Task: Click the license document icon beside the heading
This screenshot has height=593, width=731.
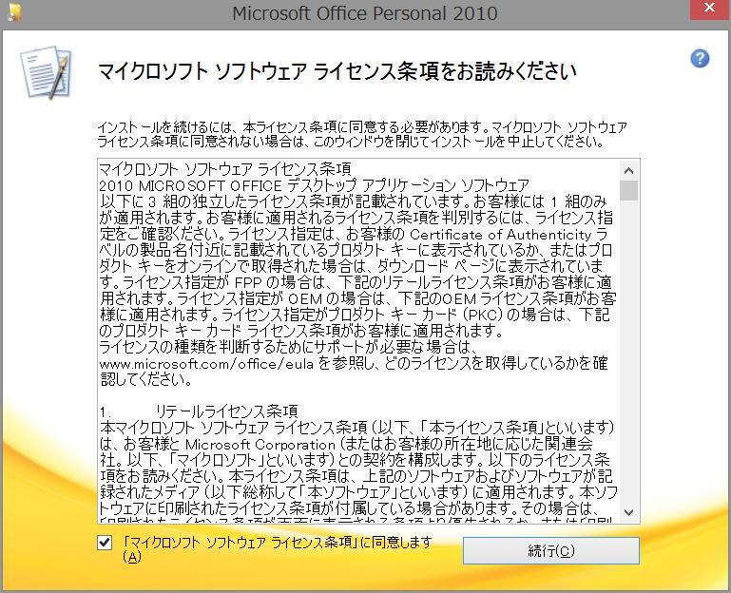Action: (47, 72)
